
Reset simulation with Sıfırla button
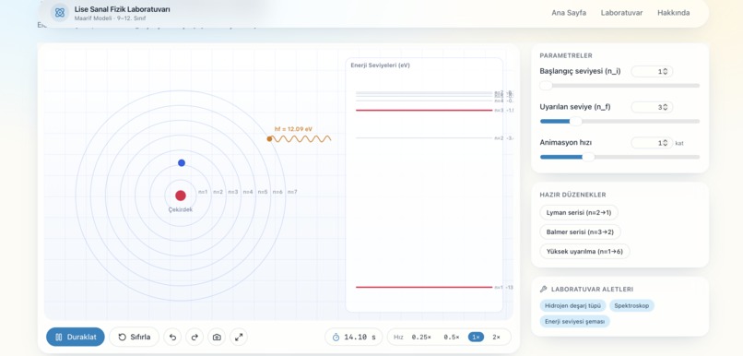[x=134, y=337]
